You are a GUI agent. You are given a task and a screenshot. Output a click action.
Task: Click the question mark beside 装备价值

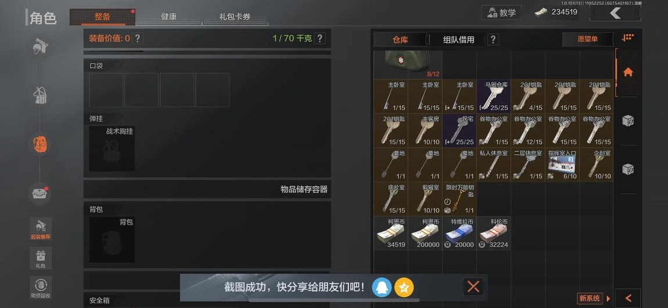click(137, 38)
